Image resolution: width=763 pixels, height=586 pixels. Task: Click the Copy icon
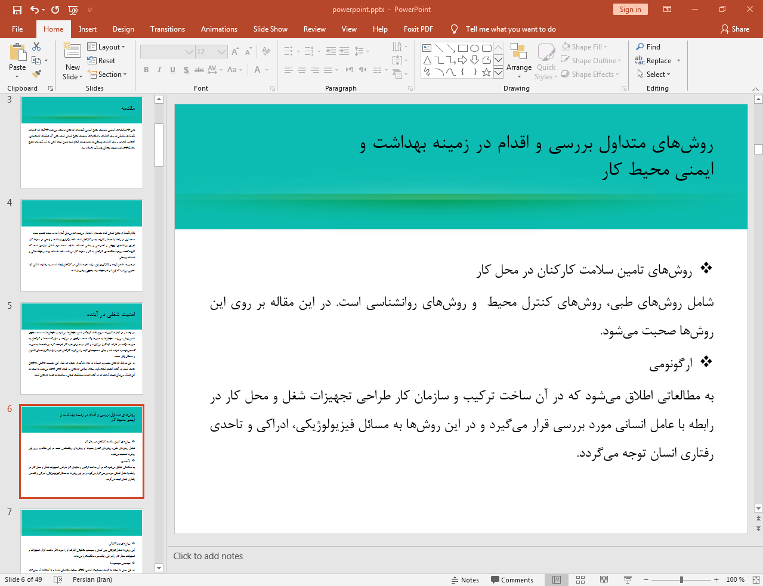pyautogui.click(x=36, y=60)
